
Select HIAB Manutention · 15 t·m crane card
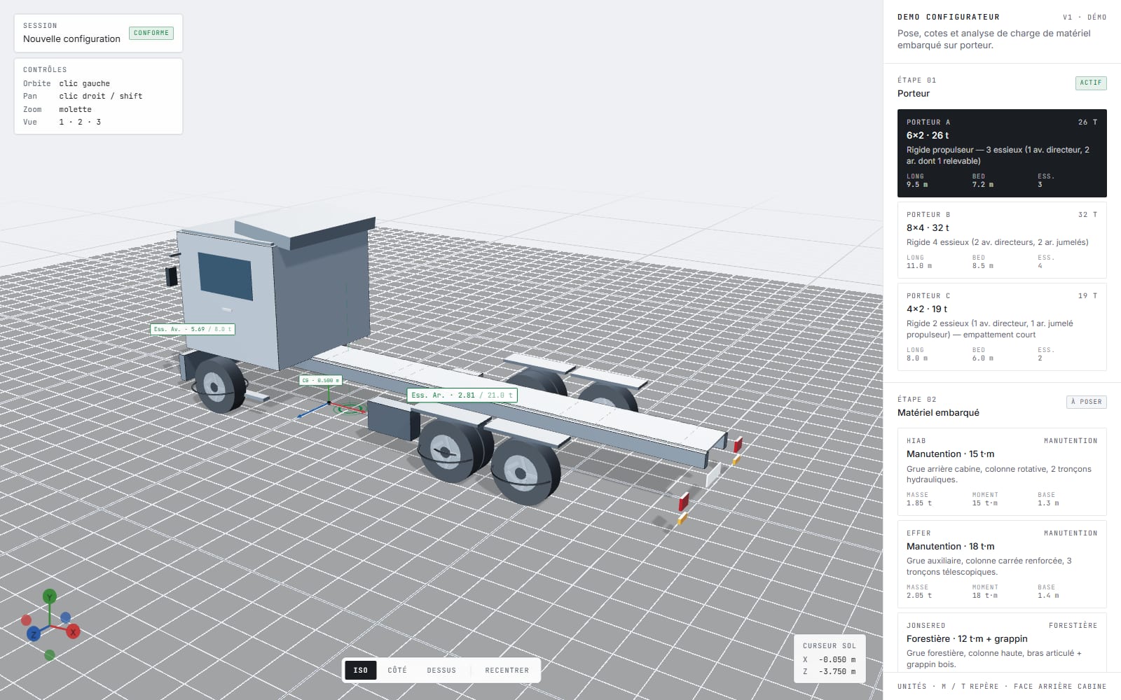[x=1002, y=472]
